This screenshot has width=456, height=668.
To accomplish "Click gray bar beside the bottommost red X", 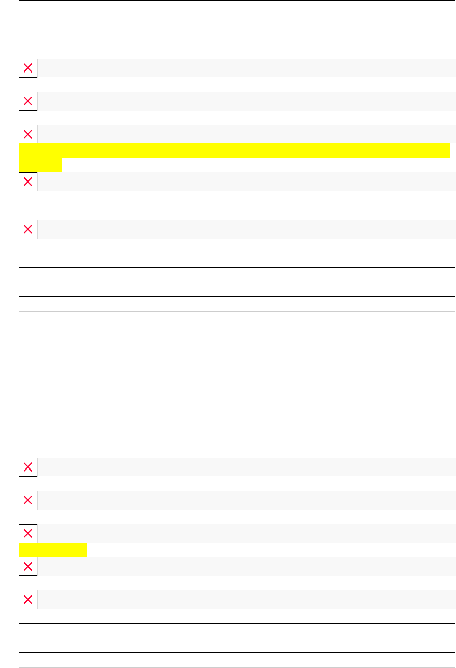I will 247,600.
